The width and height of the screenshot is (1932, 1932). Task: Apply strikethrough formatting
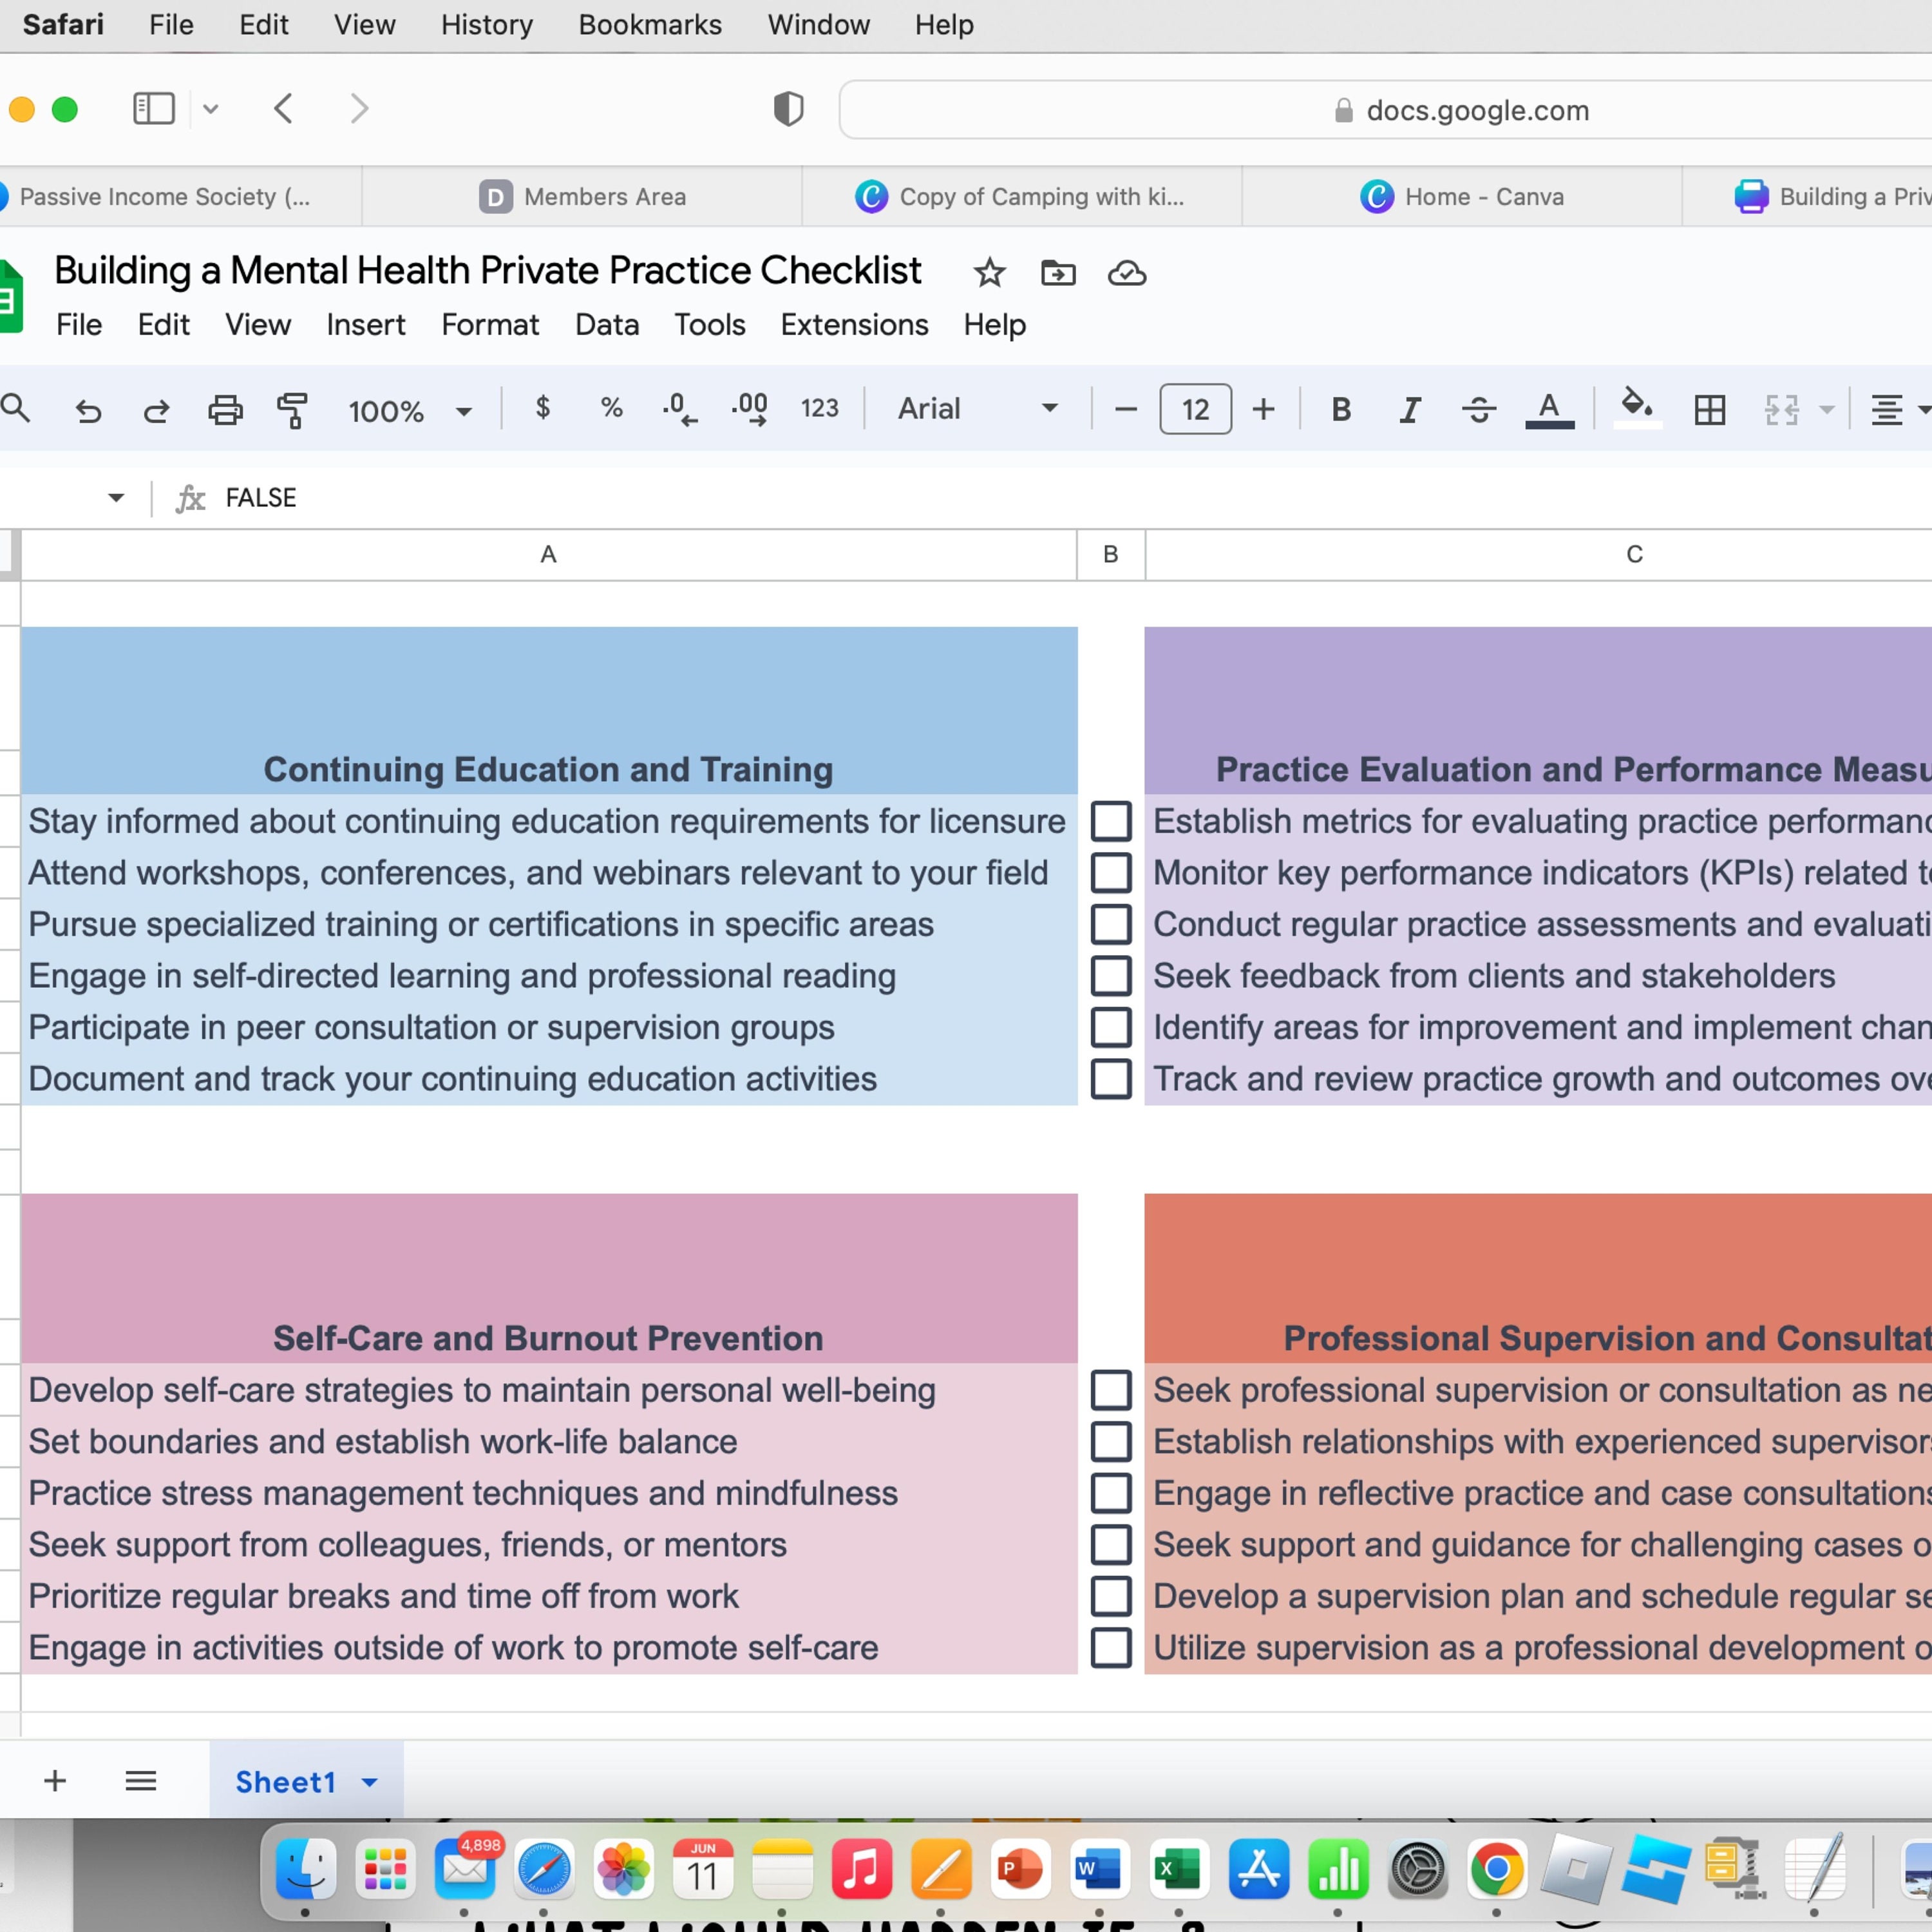click(1478, 409)
